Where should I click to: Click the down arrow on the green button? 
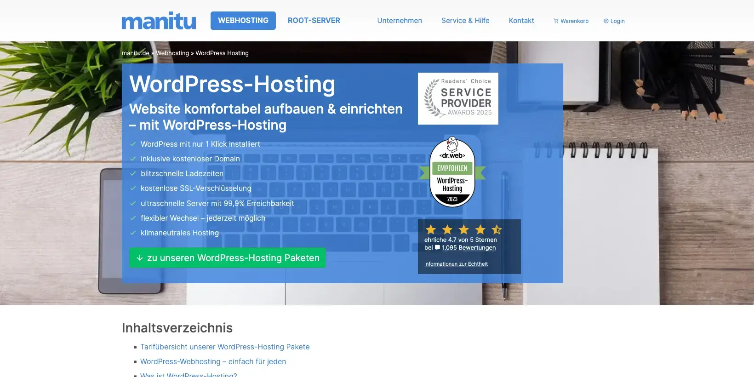pos(140,258)
